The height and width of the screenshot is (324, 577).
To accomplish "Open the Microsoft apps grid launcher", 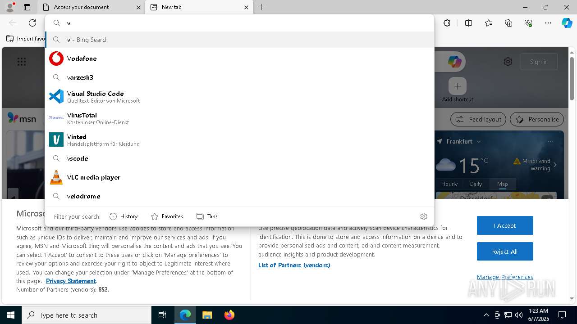I will [21, 62].
